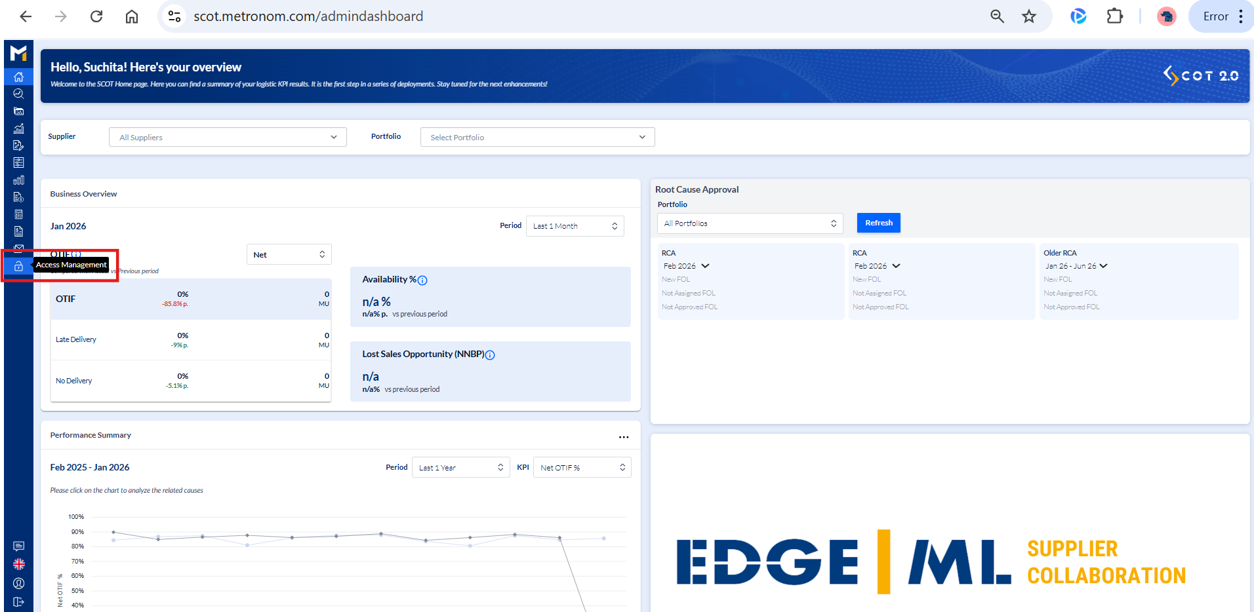Change Period from Last 1 Month
The width and height of the screenshot is (1254, 612).
pos(575,226)
